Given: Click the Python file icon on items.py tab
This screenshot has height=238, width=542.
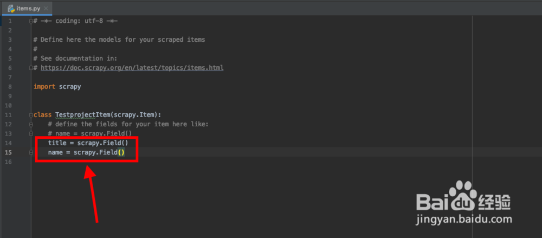Looking at the screenshot, I should pyautogui.click(x=10, y=9).
